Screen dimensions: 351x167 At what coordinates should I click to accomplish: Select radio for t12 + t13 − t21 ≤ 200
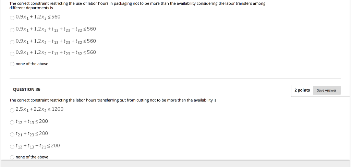tap(12, 147)
